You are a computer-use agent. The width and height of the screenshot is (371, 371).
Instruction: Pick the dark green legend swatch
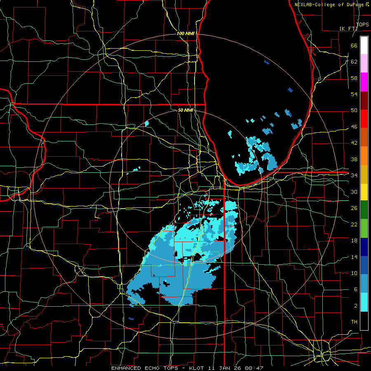[x=364, y=210]
